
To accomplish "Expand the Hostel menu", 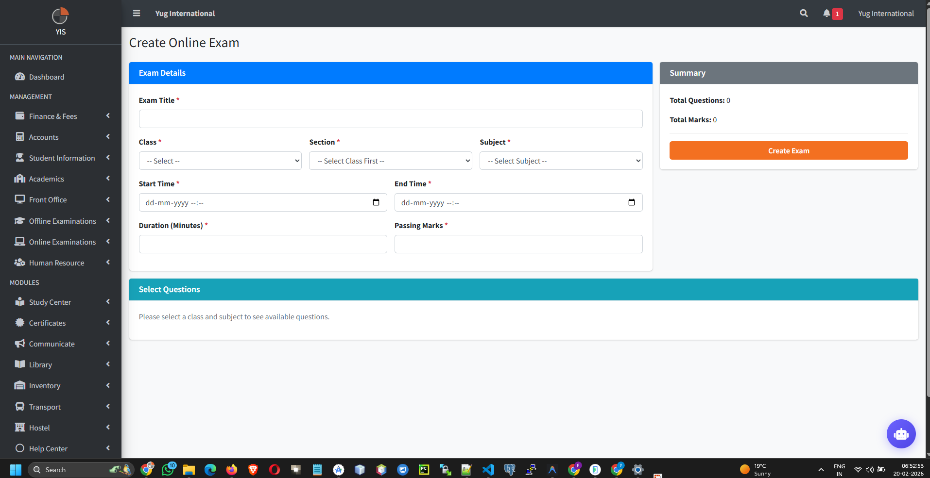I will pyautogui.click(x=107, y=428).
